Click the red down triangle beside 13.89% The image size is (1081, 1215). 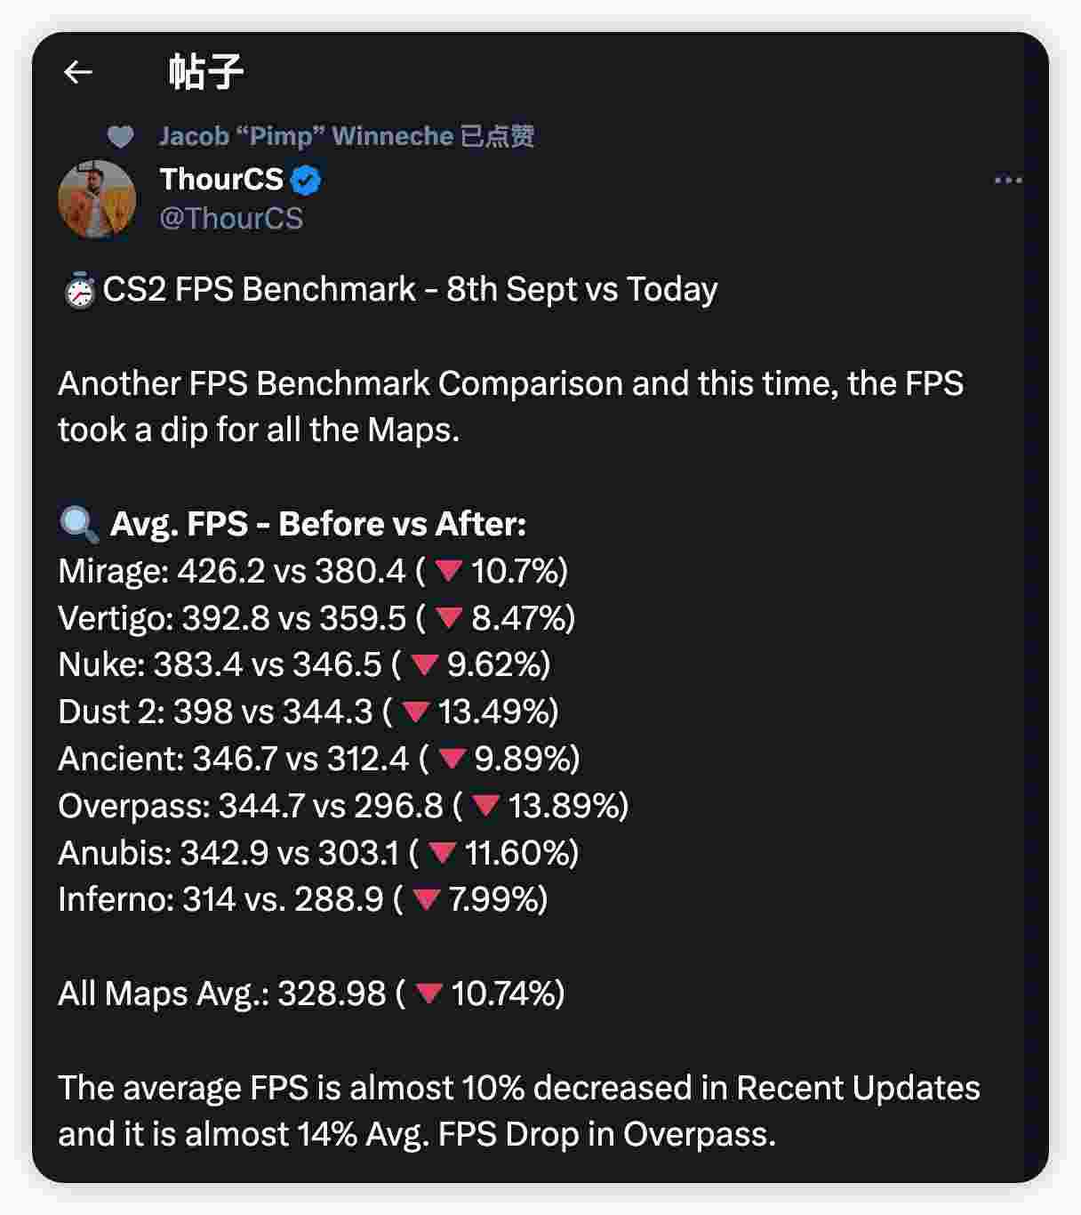click(x=485, y=806)
